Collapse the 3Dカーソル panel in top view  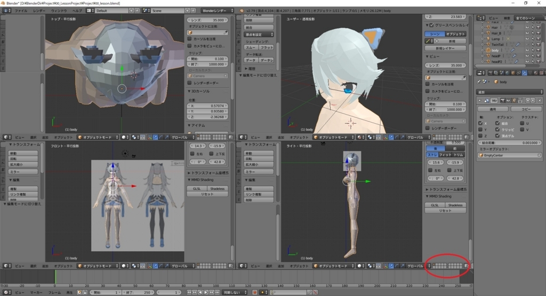(x=190, y=91)
